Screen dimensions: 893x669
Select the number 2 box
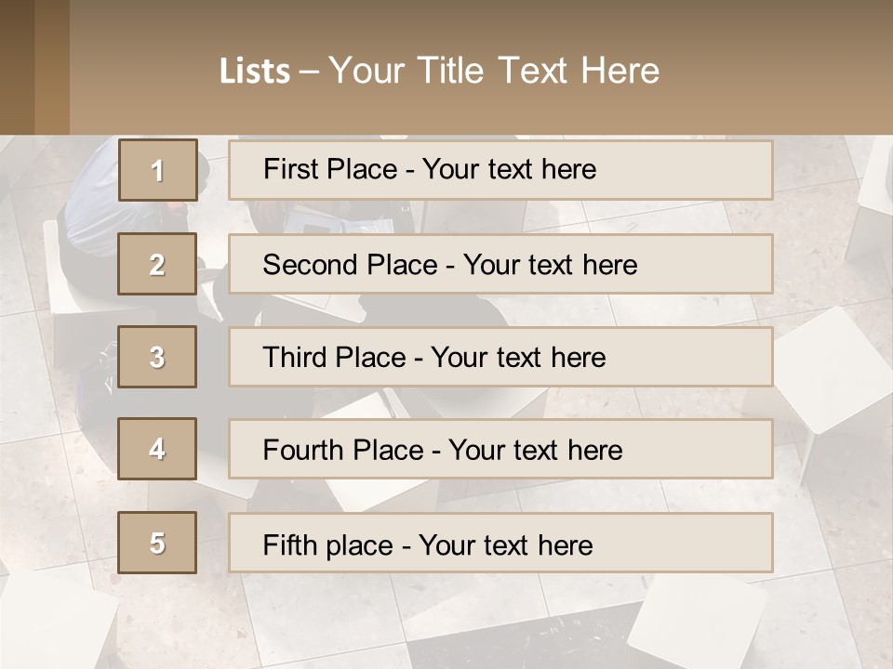coord(157,264)
